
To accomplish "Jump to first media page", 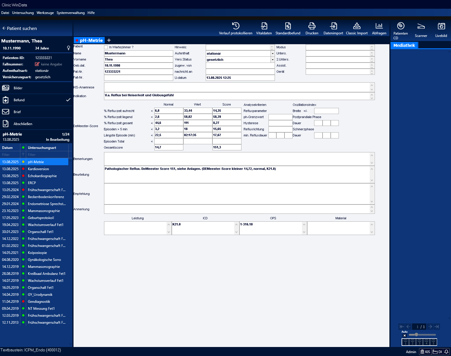I will pyautogui.click(x=402, y=327).
